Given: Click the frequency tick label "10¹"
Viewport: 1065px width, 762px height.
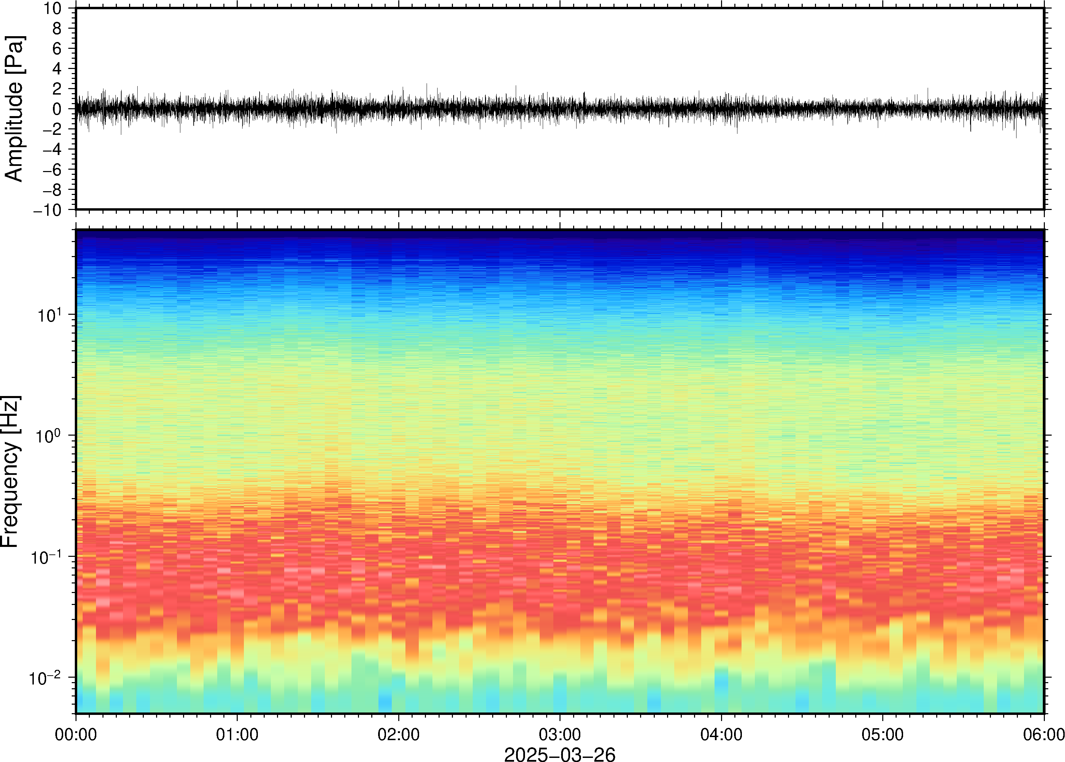Looking at the screenshot, I should point(49,314).
